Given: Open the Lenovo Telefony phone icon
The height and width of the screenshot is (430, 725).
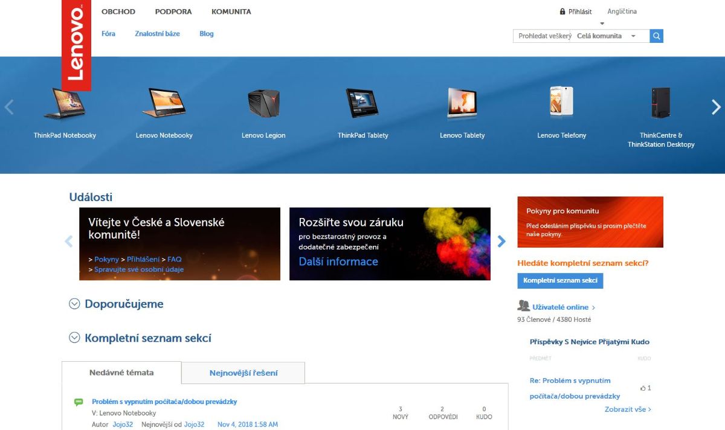Looking at the screenshot, I should click(x=561, y=103).
